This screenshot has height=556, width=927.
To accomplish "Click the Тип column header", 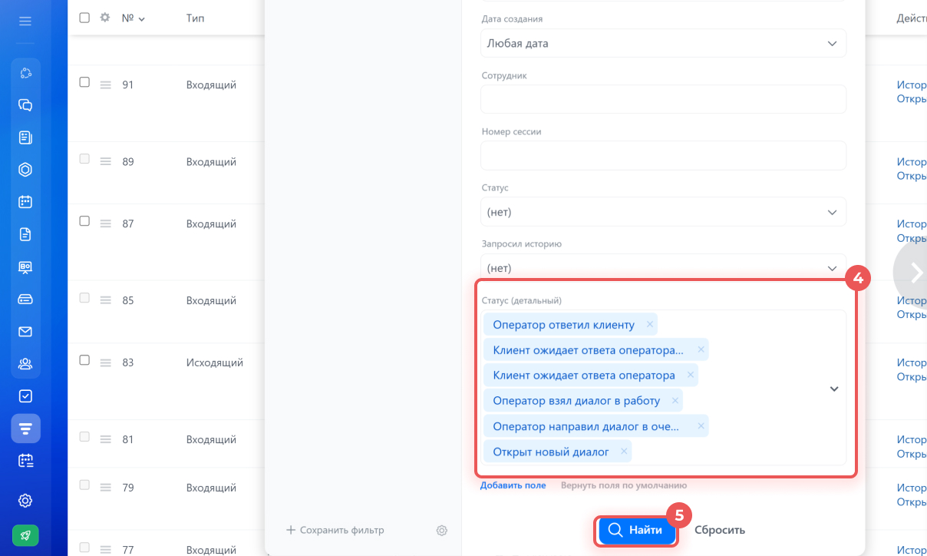I will (195, 18).
